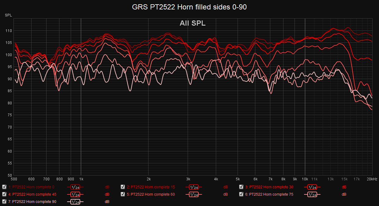Click the dB readout of trace 5
This screenshot has height=206, width=379.
pyautogui.click(x=225, y=194)
